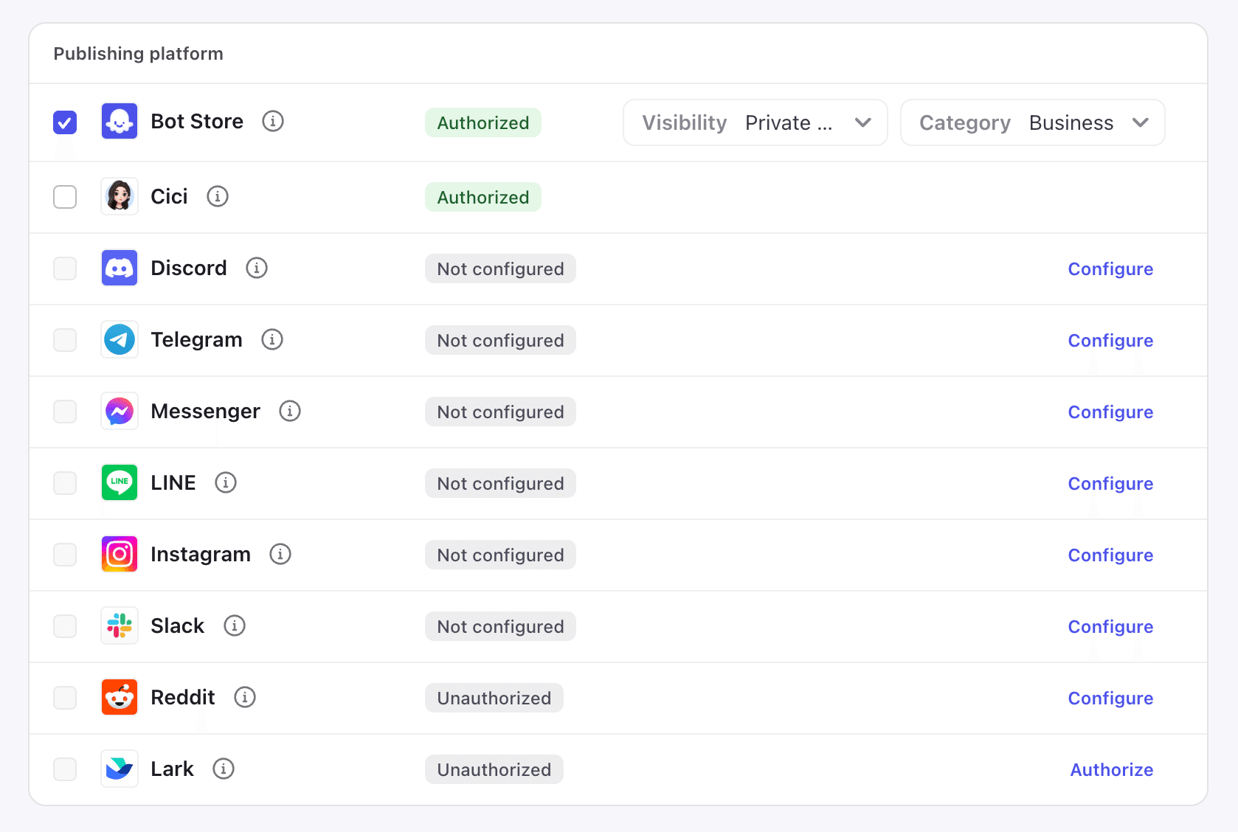Click the Telegram platform logo
Viewport: 1238px width, 832px height.
click(x=120, y=340)
